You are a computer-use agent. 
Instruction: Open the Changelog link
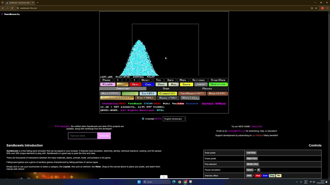click(x=114, y=104)
